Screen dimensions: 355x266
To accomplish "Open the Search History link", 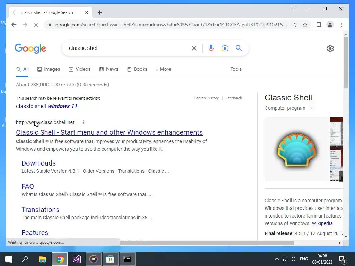I will pos(206,98).
